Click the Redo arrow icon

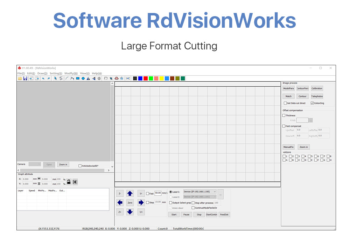click(x=48, y=79)
